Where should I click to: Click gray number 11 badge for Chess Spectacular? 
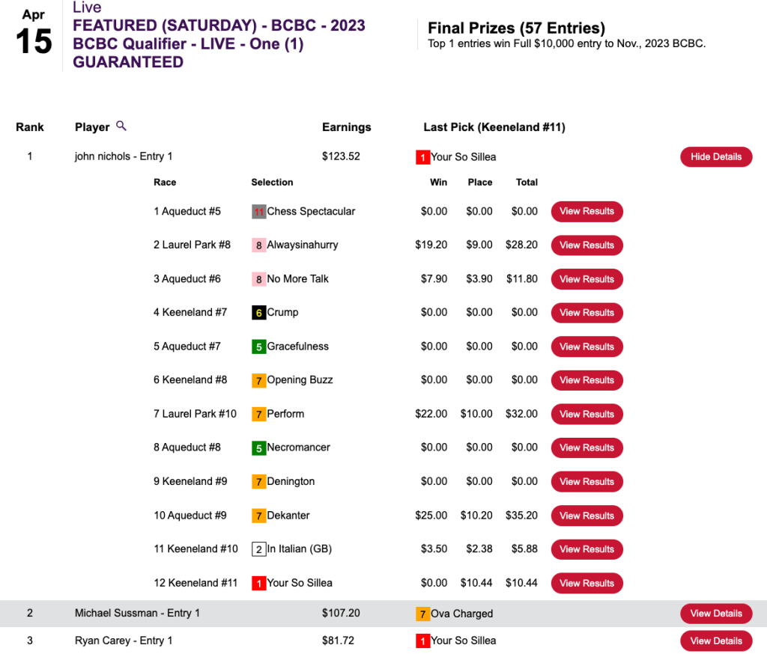259,212
